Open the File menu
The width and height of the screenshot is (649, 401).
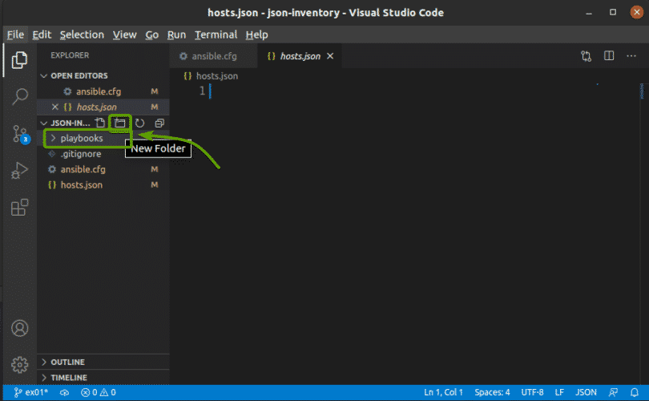pyautogui.click(x=15, y=34)
